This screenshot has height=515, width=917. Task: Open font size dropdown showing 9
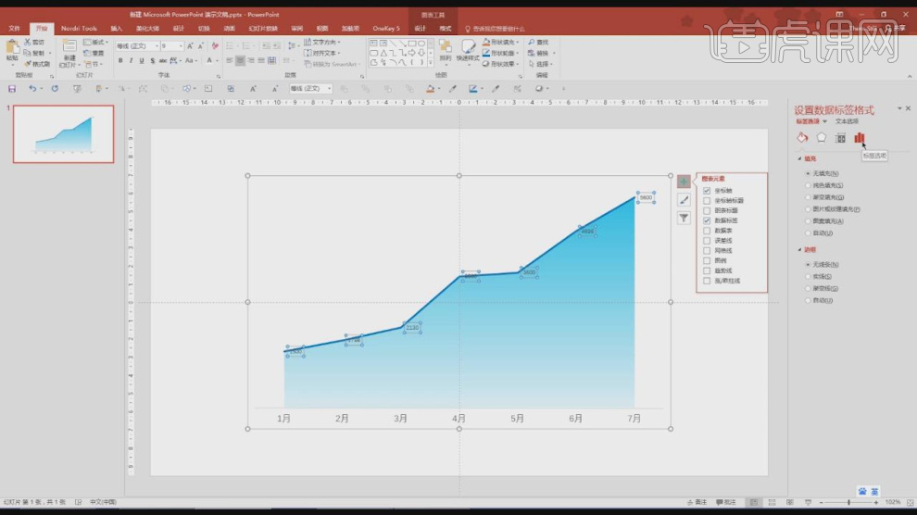click(x=181, y=45)
